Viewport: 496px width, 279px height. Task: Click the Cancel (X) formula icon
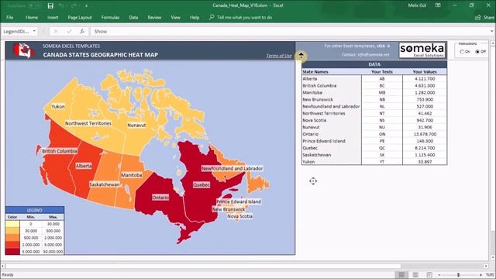click(x=56, y=31)
